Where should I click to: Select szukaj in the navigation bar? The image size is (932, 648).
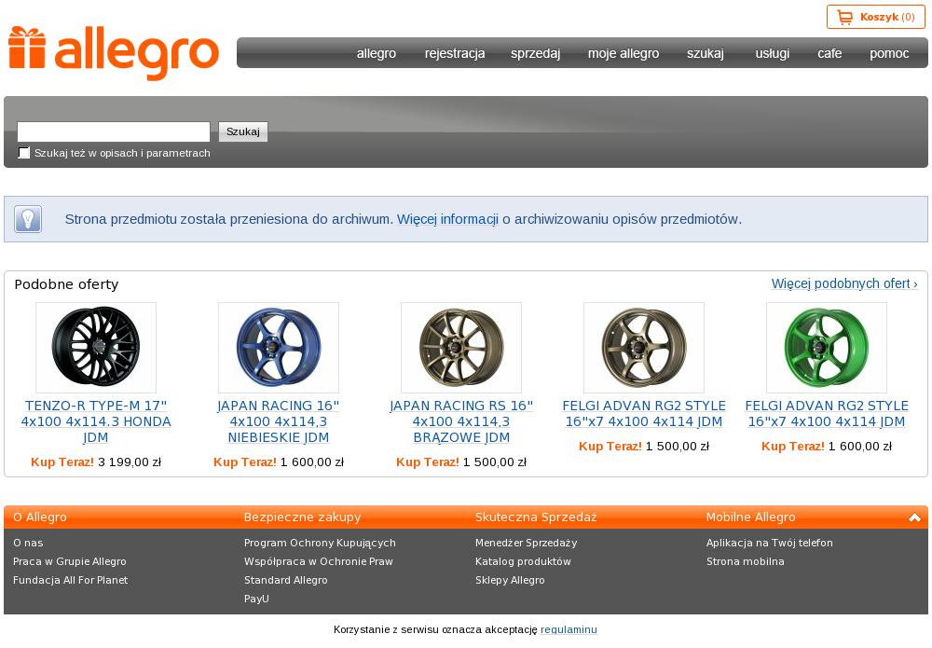click(706, 53)
